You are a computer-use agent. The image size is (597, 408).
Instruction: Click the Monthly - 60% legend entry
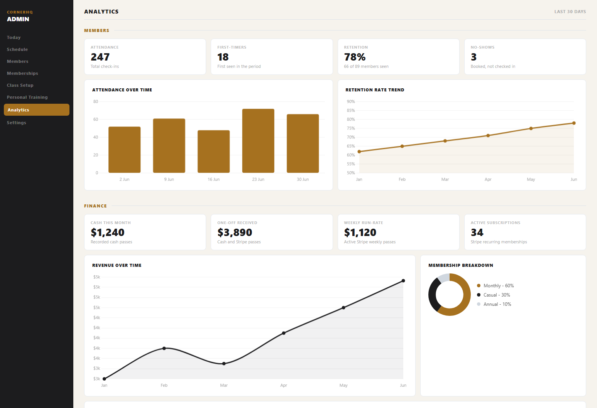click(496, 286)
